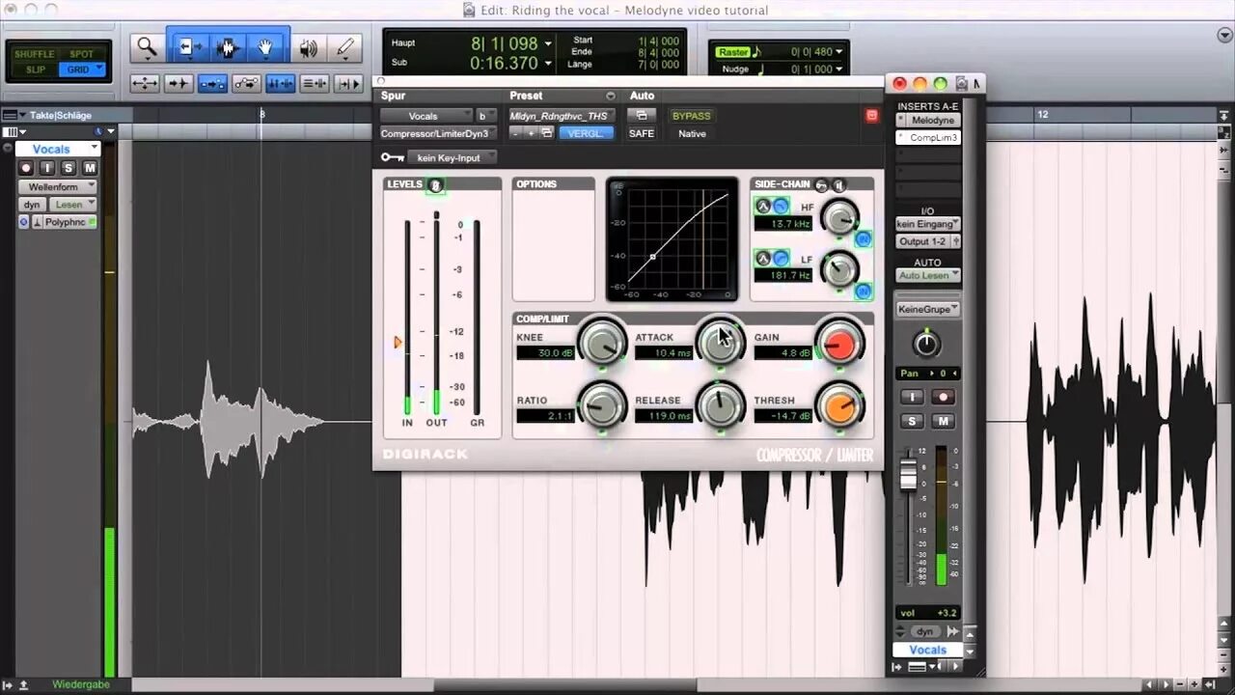Click the side-chain listen speaker icon

click(838, 184)
